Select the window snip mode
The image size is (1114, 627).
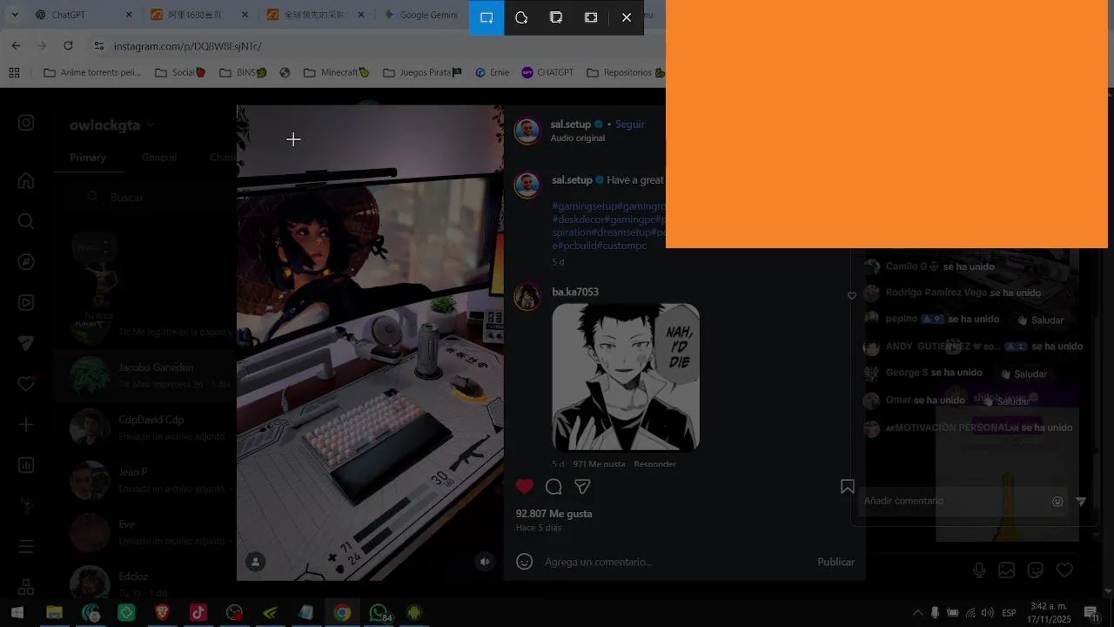[x=556, y=17]
